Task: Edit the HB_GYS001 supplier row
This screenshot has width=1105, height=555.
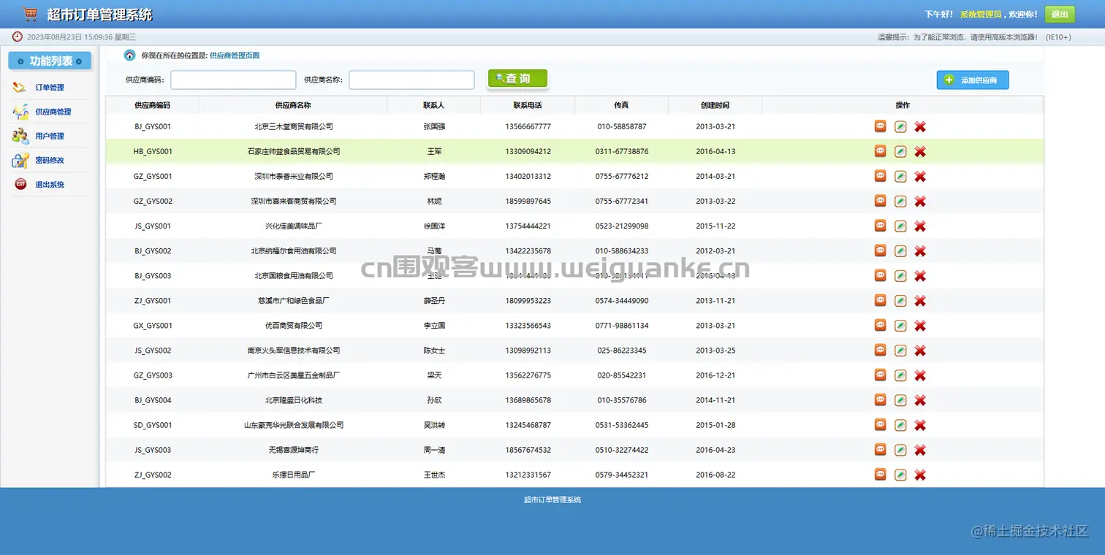Action: [x=900, y=151]
